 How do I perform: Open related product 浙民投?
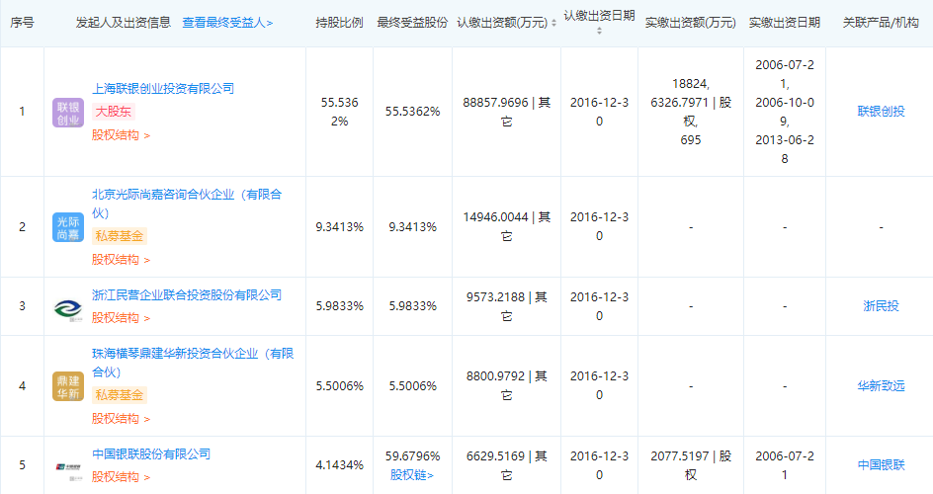pos(881,306)
